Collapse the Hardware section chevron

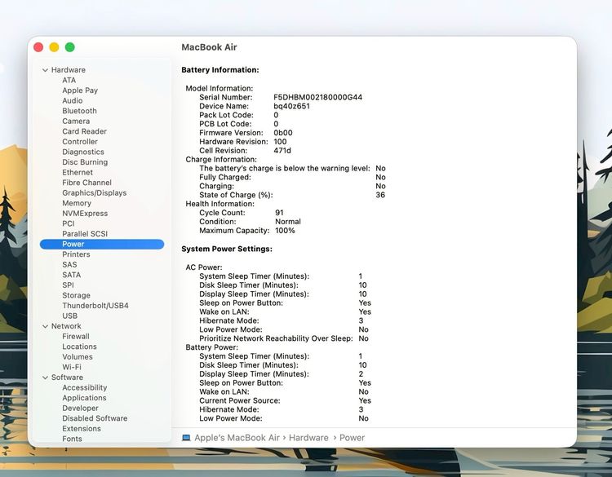(x=45, y=70)
